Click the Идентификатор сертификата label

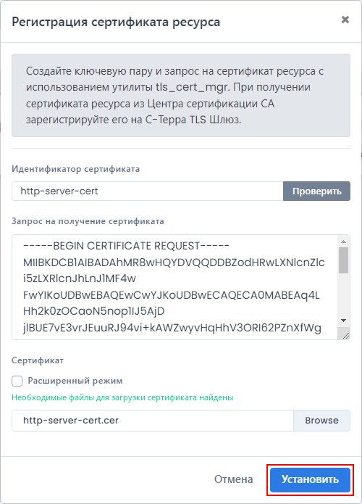click(x=76, y=169)
